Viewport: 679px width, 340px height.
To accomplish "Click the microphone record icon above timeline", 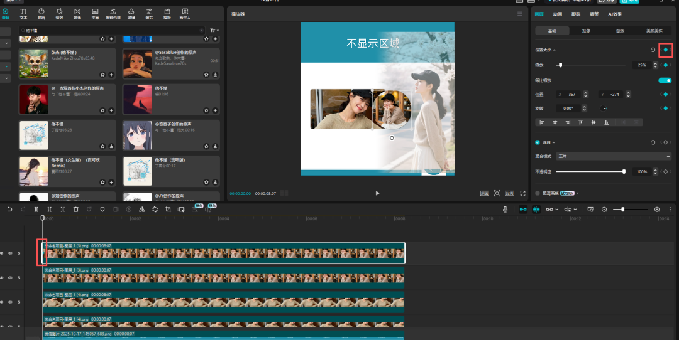I will pos(505,209).
